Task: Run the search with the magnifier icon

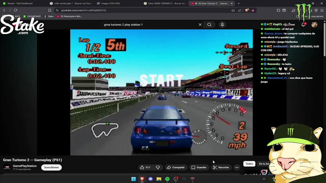Action: [x=209, y=25]
